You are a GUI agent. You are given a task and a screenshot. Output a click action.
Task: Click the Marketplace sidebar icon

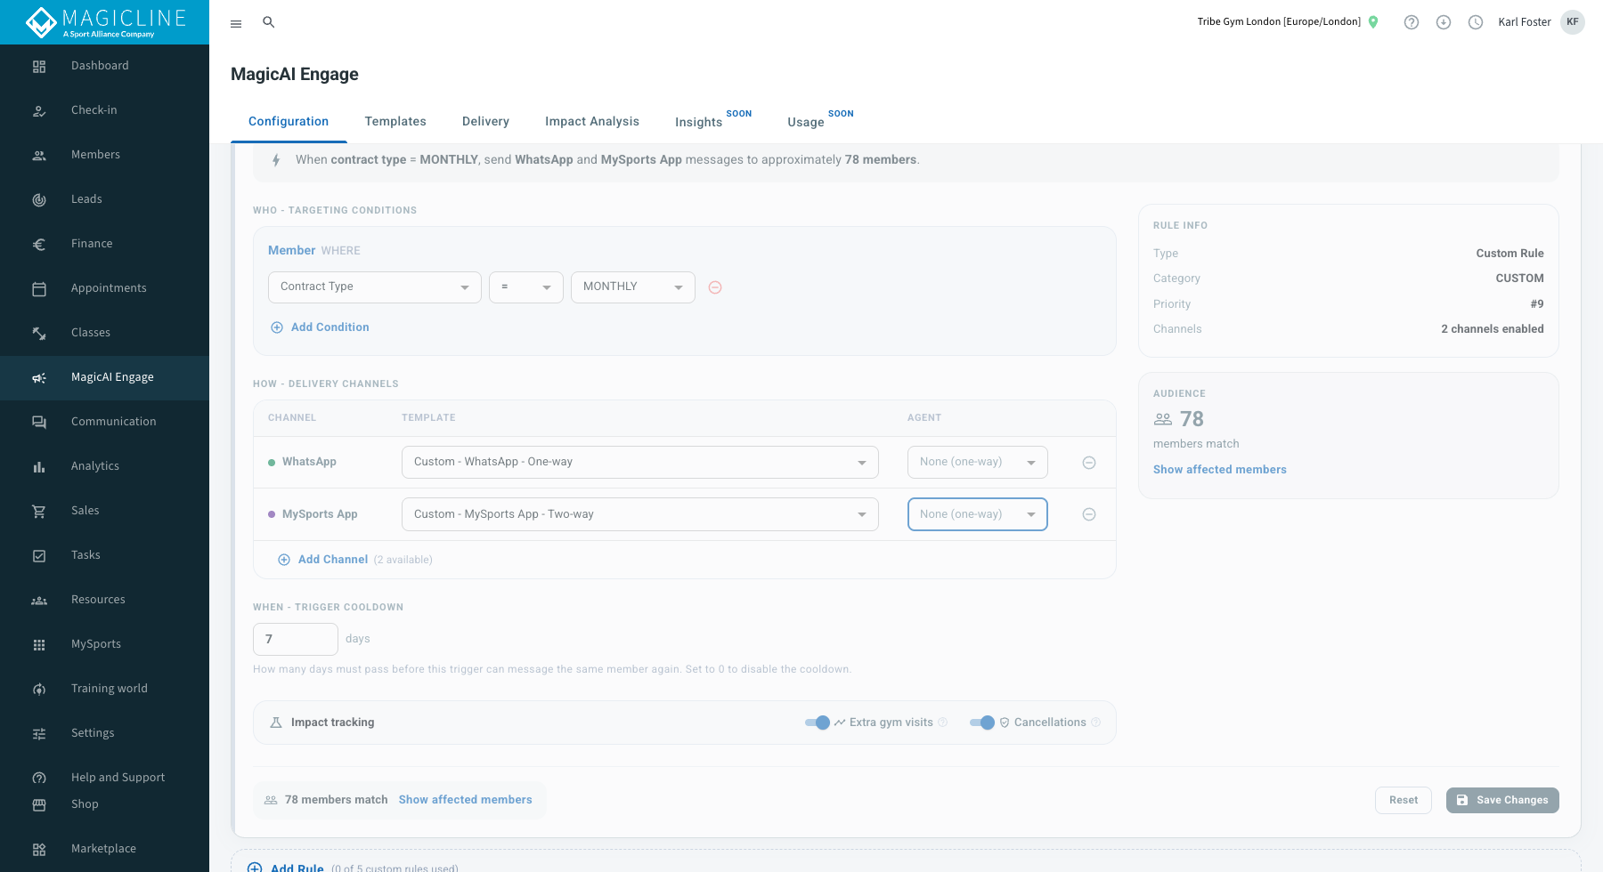click(x=39, y=849)
